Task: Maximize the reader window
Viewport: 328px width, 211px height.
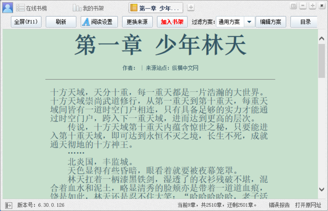Action: click(312, 6)
